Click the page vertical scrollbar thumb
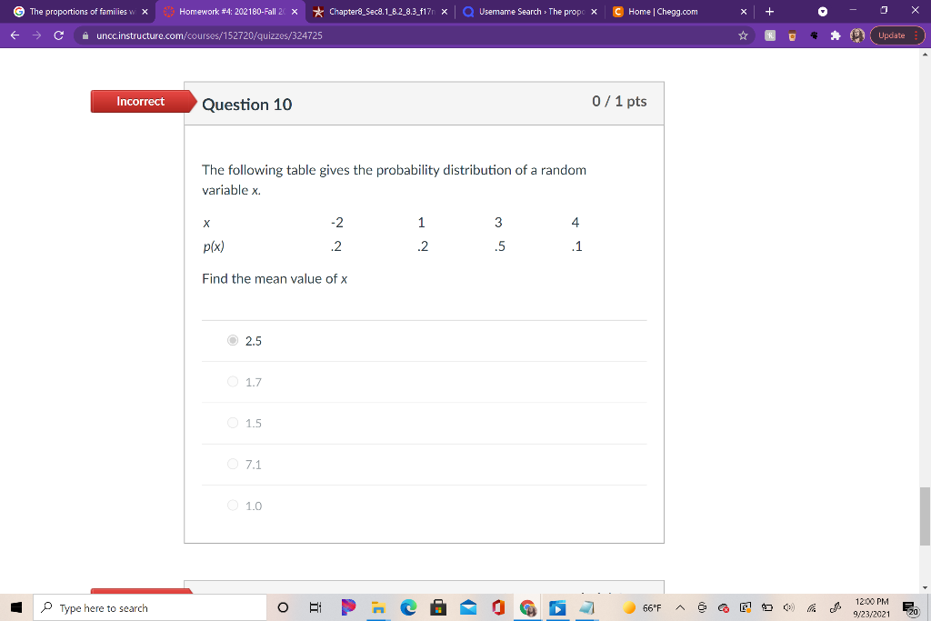The width and height of the screenshot is (931, 621). click(925, 516)
